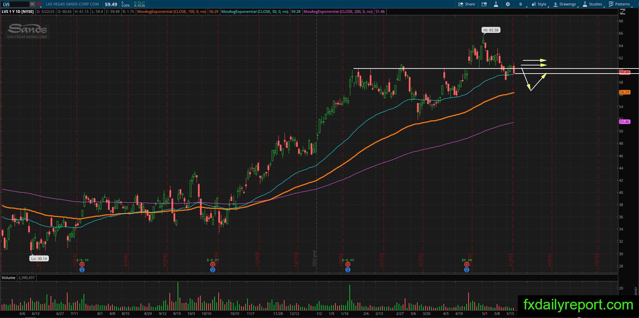Click the 59.49 last price in header

click(x=111, y=4)
